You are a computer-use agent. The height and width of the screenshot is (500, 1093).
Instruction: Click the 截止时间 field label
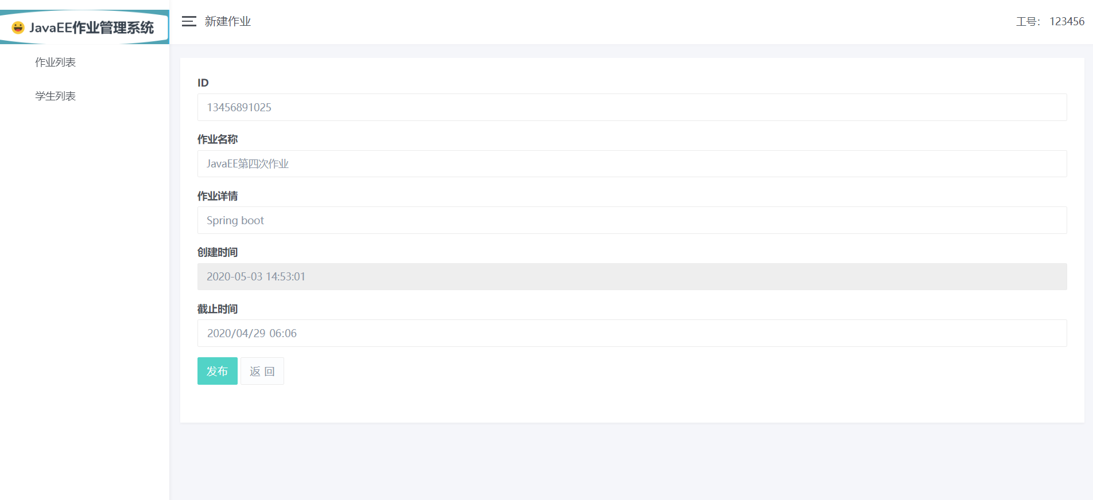[218, 309]
